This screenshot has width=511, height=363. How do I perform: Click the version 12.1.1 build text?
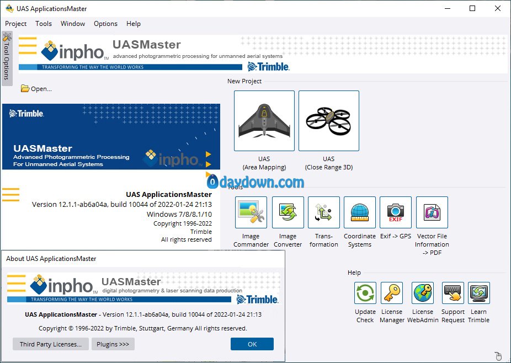[122, 204]
